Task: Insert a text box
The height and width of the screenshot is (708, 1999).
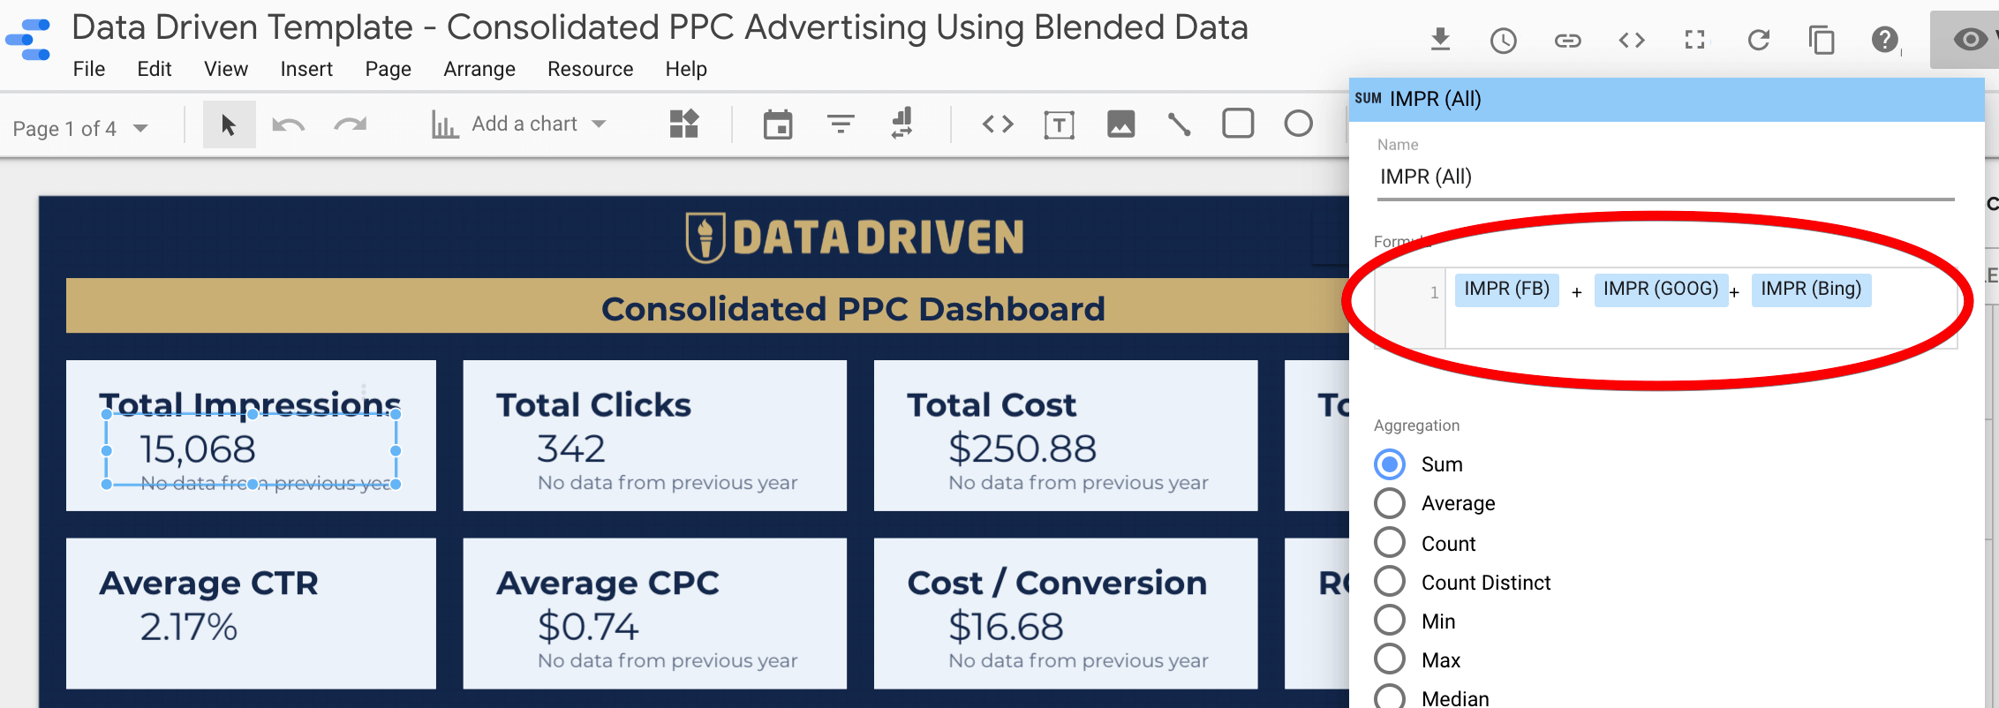Action: point(1059,124)
